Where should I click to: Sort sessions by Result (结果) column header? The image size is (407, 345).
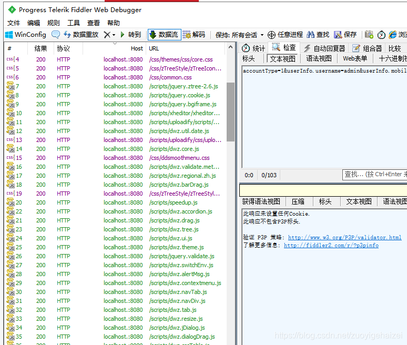[40, 48]
